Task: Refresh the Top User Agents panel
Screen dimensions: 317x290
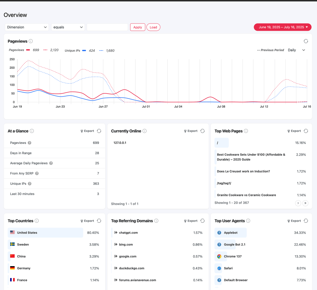Action: pos(306,221)
